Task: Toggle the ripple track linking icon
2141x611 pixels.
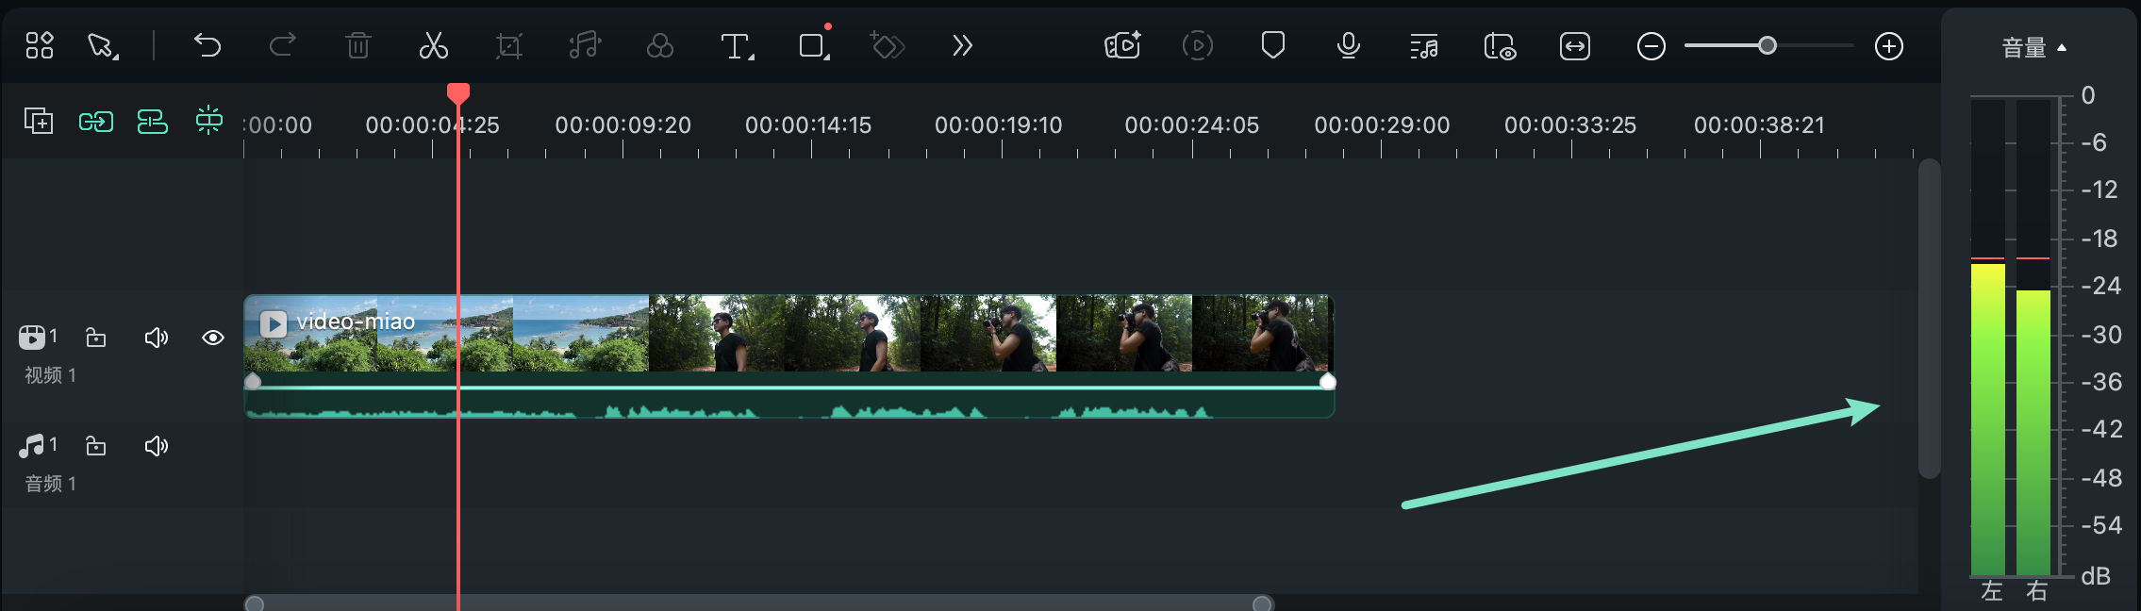Action: coord(153,121)
